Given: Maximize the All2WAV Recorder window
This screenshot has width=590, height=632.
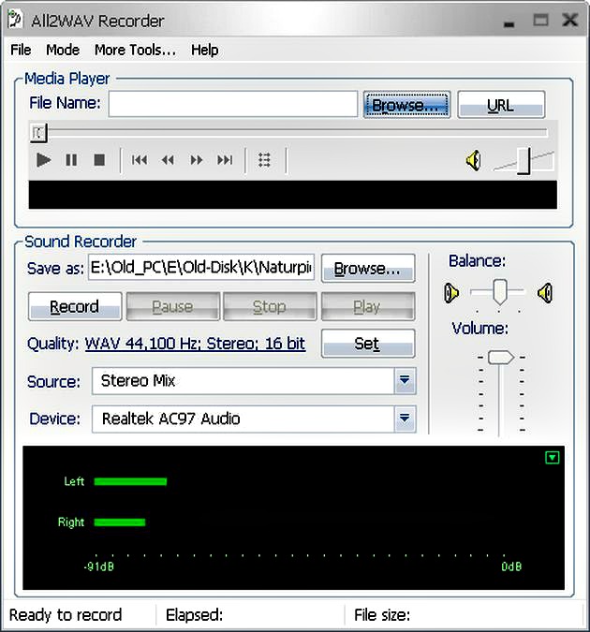Looking at the screenshot, I should [540, 20].
